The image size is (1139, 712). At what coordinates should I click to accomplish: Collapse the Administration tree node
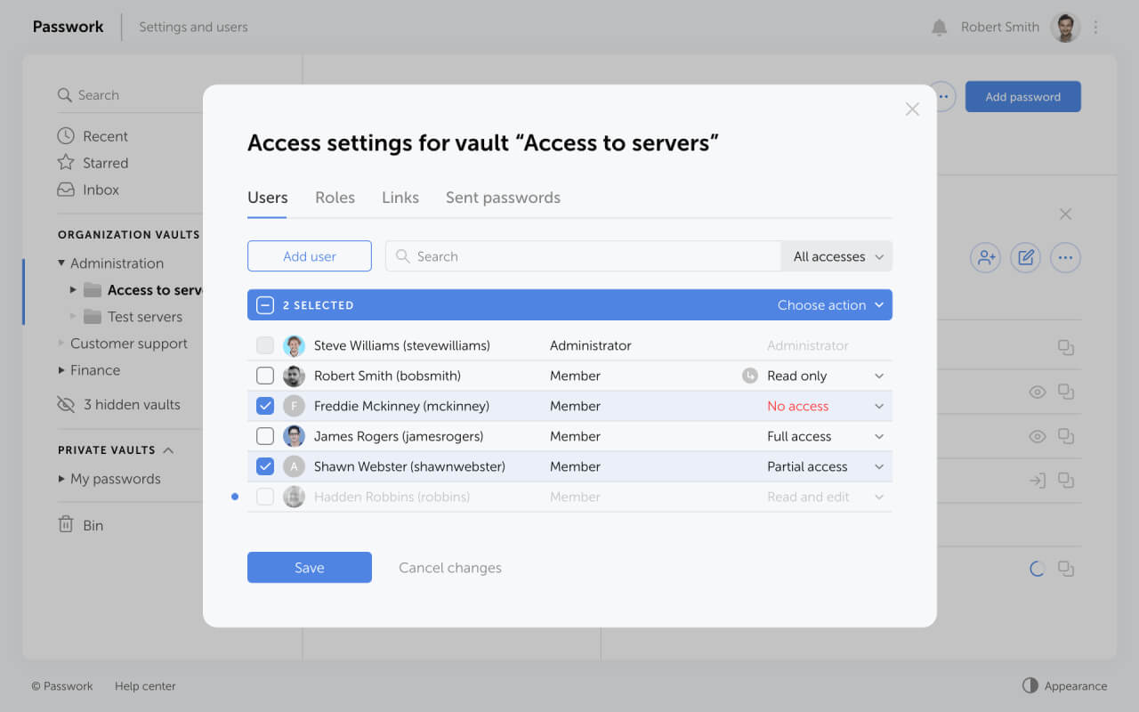(61, 263)
